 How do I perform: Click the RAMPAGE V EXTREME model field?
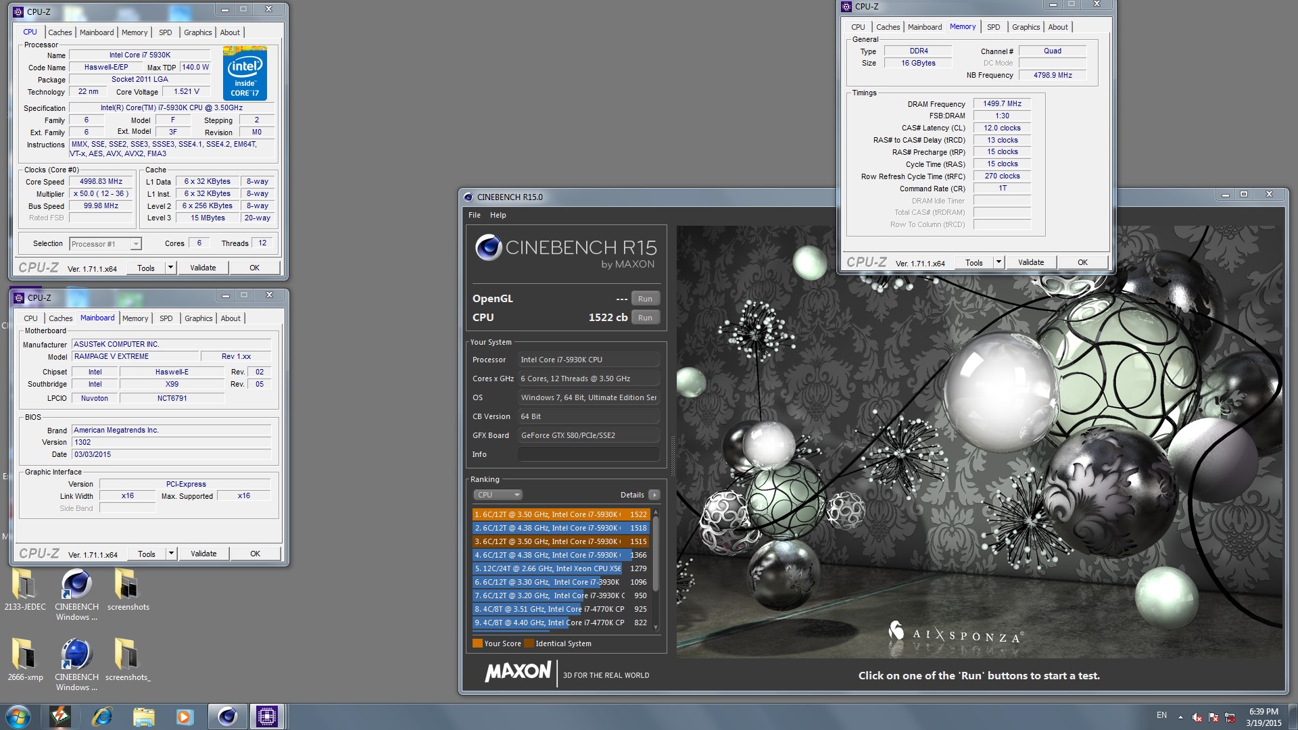pos(135,357)
